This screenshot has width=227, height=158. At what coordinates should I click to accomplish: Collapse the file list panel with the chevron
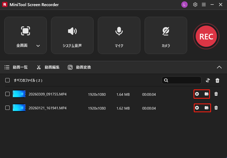click(x=219, y=67)
